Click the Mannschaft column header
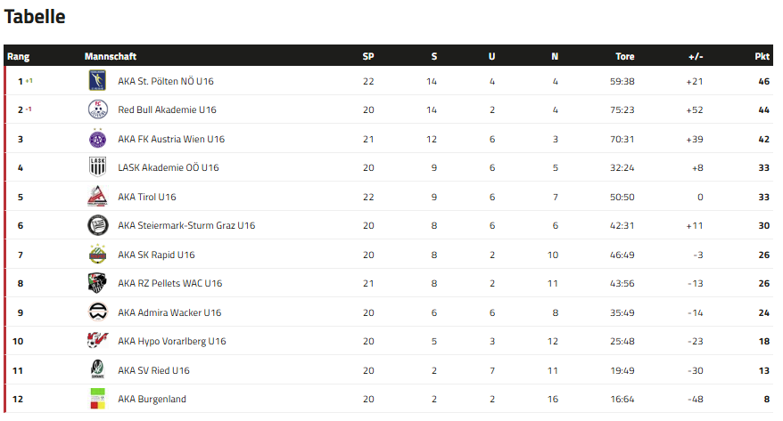 [111, 56]
